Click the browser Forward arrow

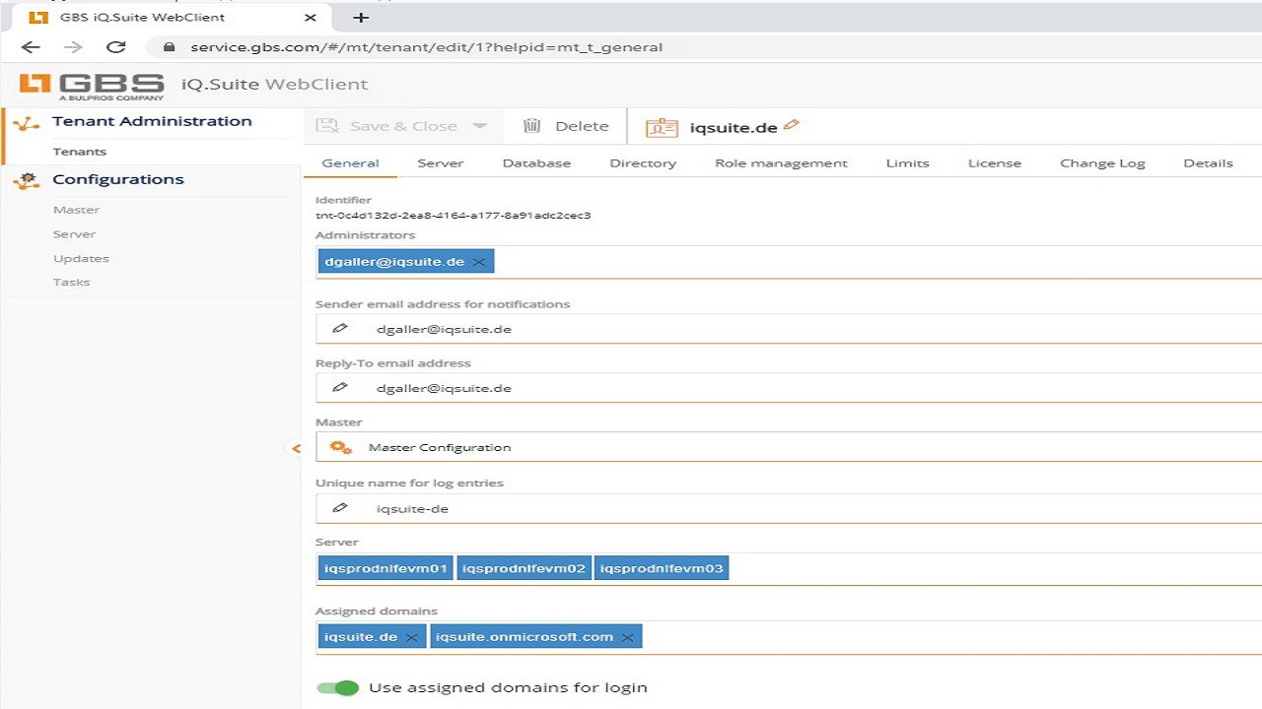[73, 46]
